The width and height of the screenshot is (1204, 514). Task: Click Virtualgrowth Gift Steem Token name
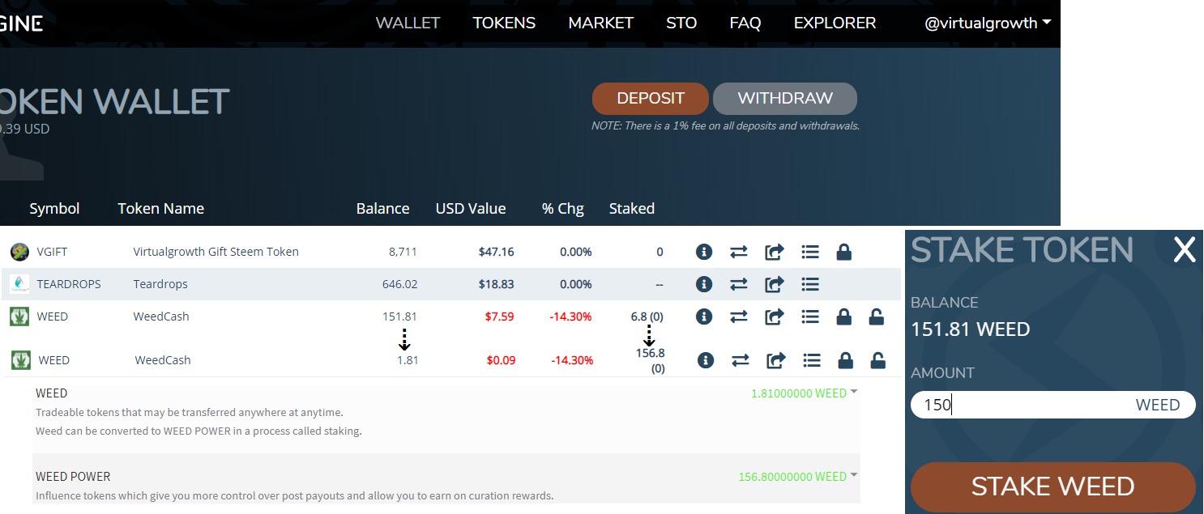pos(216,252)
